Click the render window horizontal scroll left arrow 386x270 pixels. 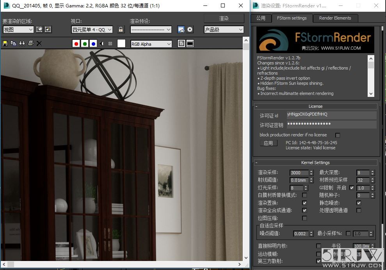(4, 264)
